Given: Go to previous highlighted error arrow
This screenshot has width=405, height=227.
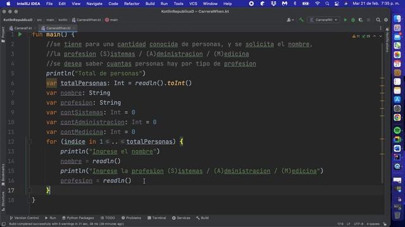Looking at the screenshot, I should pyautogui.click(x=375, y=37).
